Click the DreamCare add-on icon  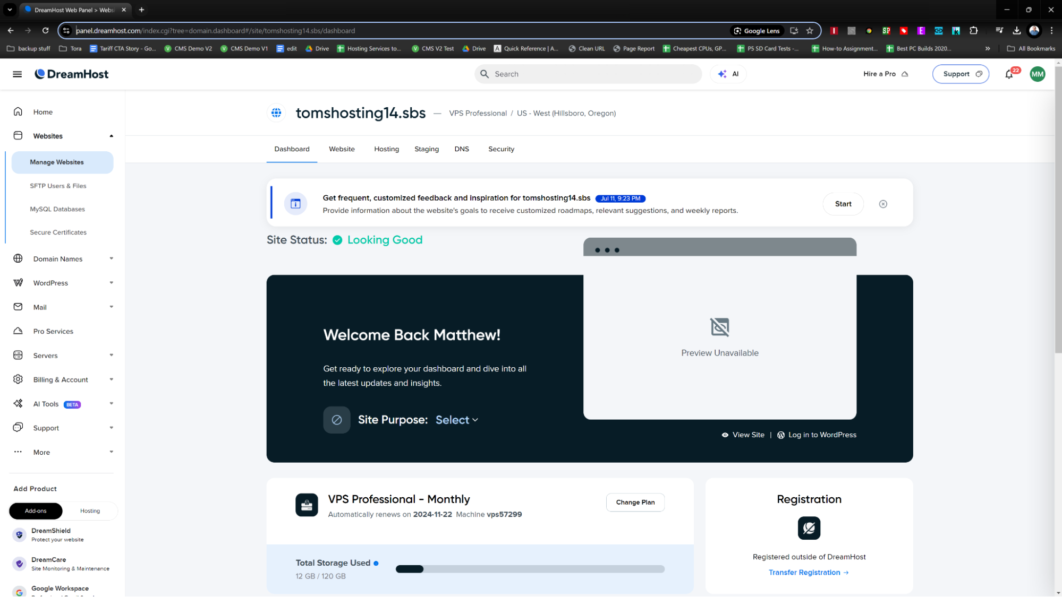[20, 564]
